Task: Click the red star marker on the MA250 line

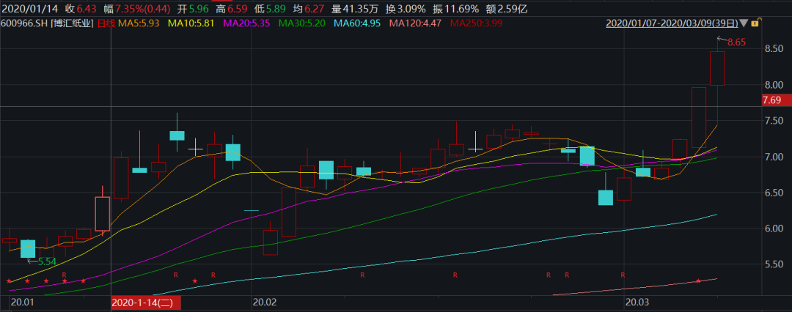Action: pos(698,281)
